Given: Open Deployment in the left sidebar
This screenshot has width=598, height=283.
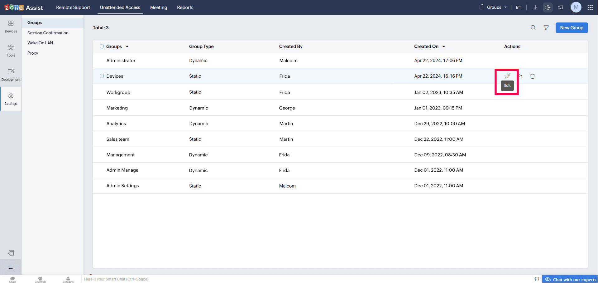Looking at the screenshot, I should coord(11,75).
